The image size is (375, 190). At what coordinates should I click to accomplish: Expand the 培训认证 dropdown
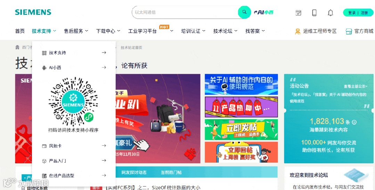point(193,31)
